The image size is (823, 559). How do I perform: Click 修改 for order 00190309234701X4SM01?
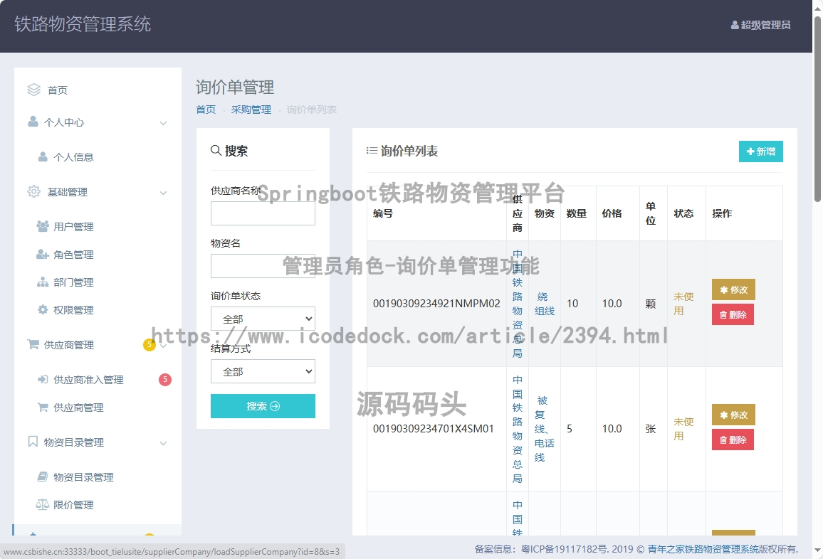tap(733, 415)
